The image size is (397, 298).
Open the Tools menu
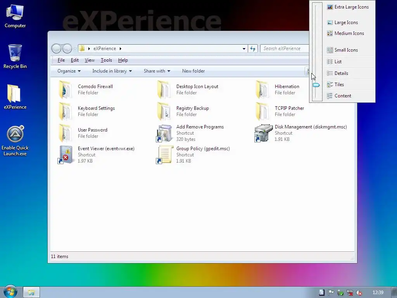[106, 60]
